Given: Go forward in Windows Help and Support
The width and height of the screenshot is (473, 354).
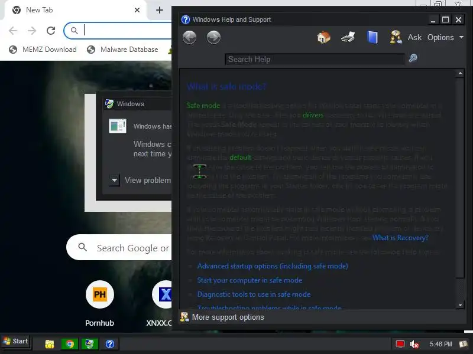Looking at the screenshot, I should pos(213,38).
